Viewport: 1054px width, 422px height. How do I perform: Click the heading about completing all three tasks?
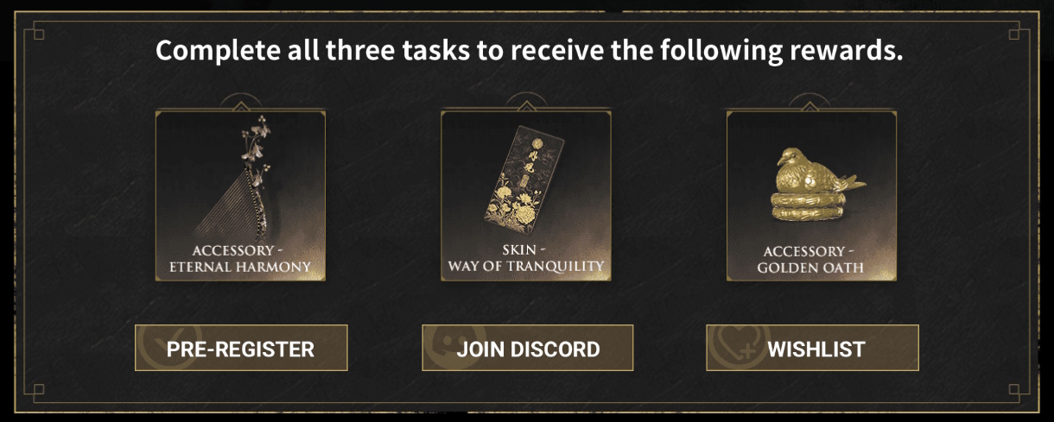click(x=529, y=50)
